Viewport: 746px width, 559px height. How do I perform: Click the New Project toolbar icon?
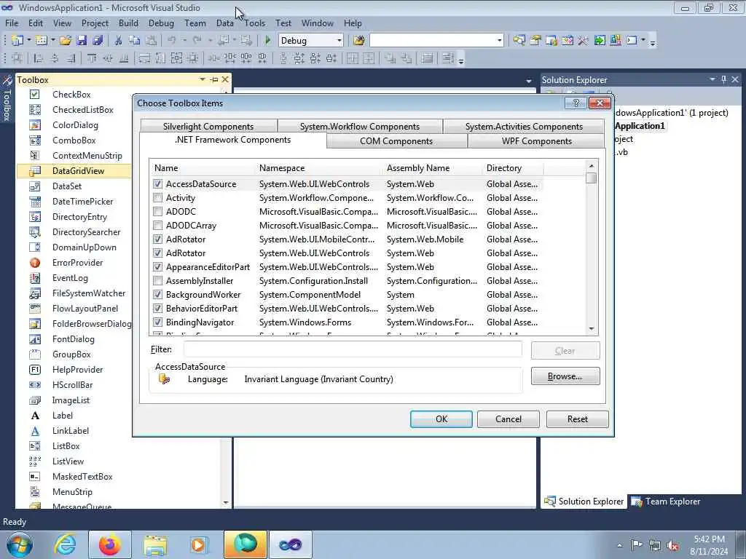pyautogui.click(x=17, y=41)
